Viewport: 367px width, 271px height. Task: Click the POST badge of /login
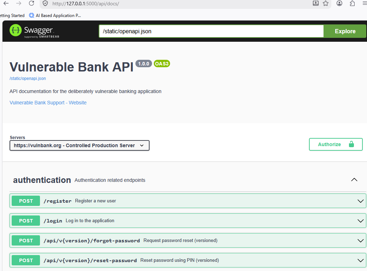(x=26, y=221)
